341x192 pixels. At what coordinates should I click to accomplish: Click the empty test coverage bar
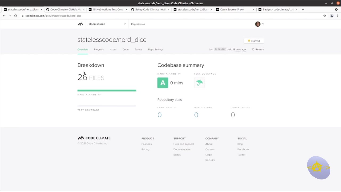pyautogui.click(x=107, y=106)
